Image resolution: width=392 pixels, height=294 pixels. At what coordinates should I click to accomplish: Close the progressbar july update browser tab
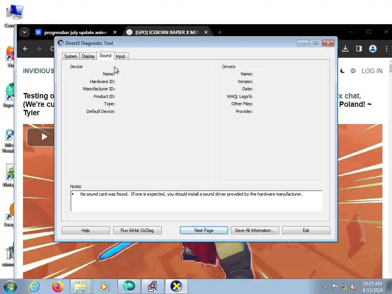point(115,32)
